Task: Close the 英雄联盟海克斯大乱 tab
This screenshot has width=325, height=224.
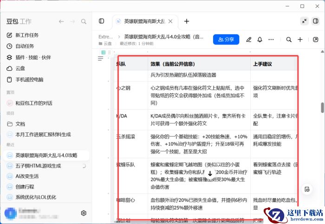Action: (x=170, y=21)
